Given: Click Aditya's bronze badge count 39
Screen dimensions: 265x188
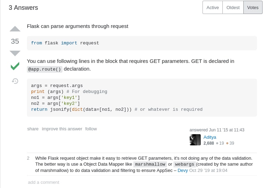Looking at the screenshot, I should point(230,143).
